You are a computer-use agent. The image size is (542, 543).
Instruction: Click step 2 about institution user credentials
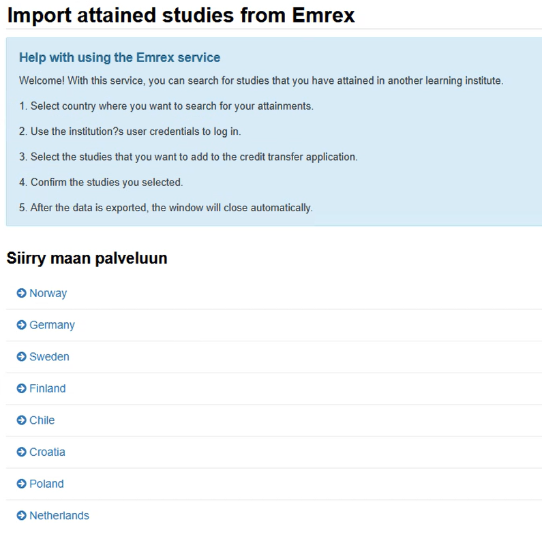(130, 131)
